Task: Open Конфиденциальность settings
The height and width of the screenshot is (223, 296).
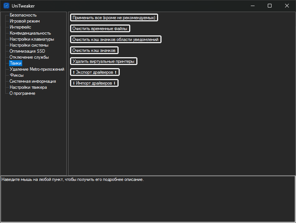Action: (x=30, y=33)
